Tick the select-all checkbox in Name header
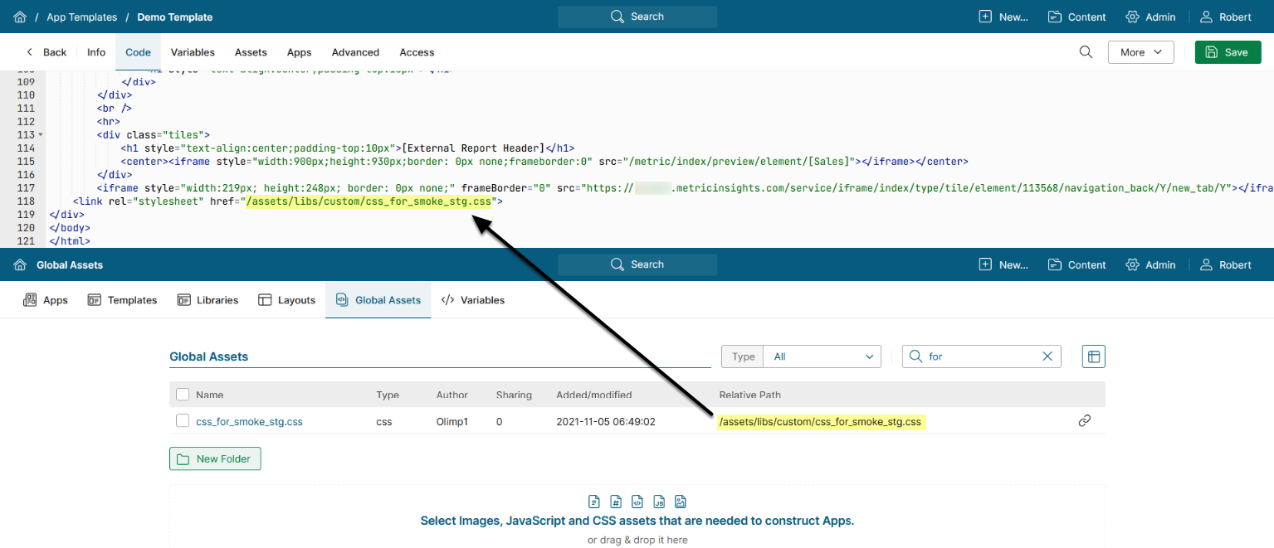The height and width of the screenshot is (548, 1274). point(183,395)
